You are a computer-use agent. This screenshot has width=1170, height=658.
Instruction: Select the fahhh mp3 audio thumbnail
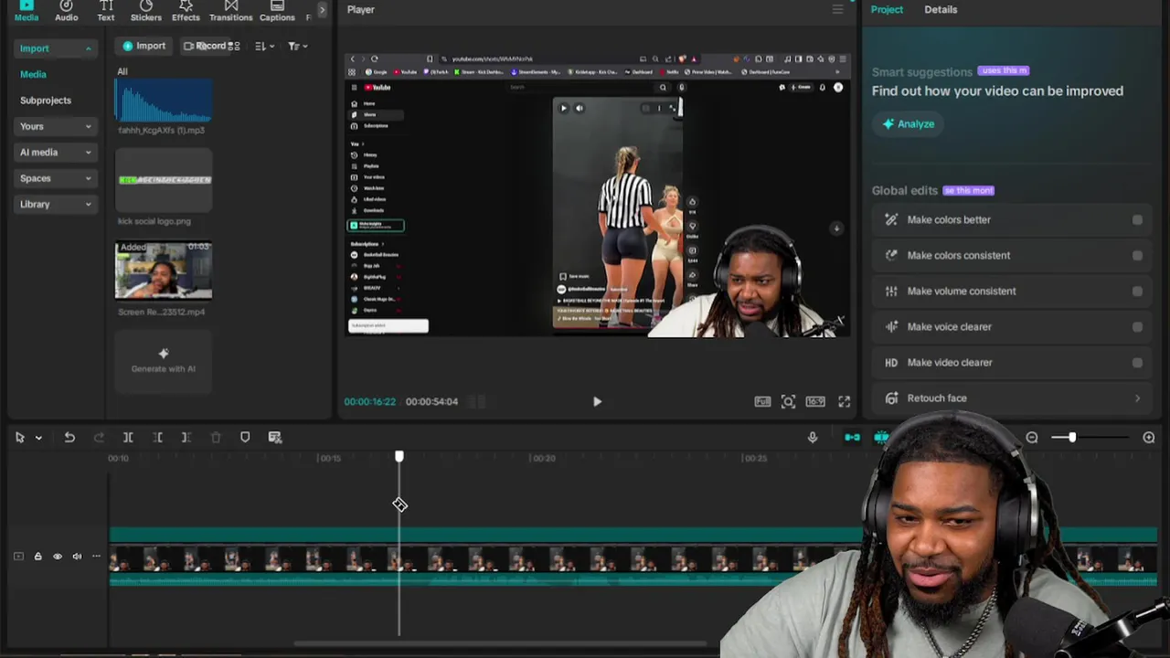164,101
